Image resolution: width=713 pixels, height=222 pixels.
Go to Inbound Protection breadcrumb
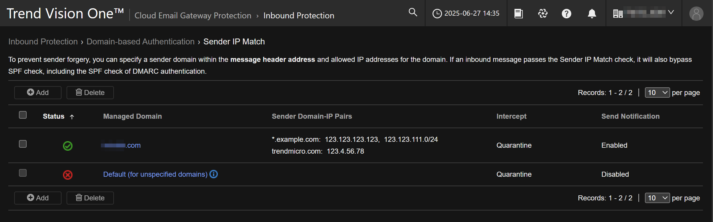[x=43, y=42]
